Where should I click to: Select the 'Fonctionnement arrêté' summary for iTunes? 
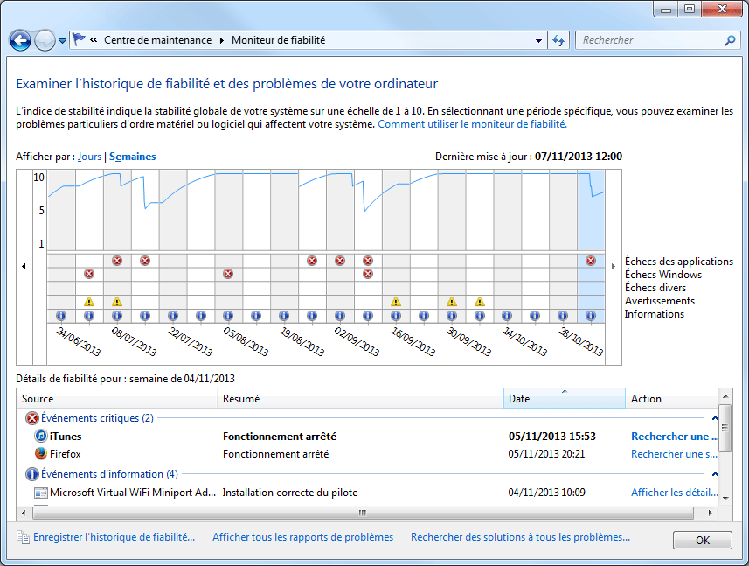point(280,436)
